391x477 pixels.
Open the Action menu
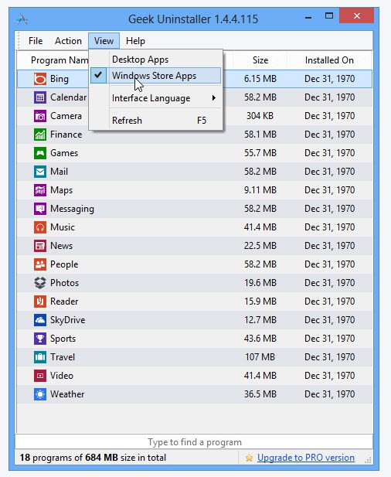point(68,41)
